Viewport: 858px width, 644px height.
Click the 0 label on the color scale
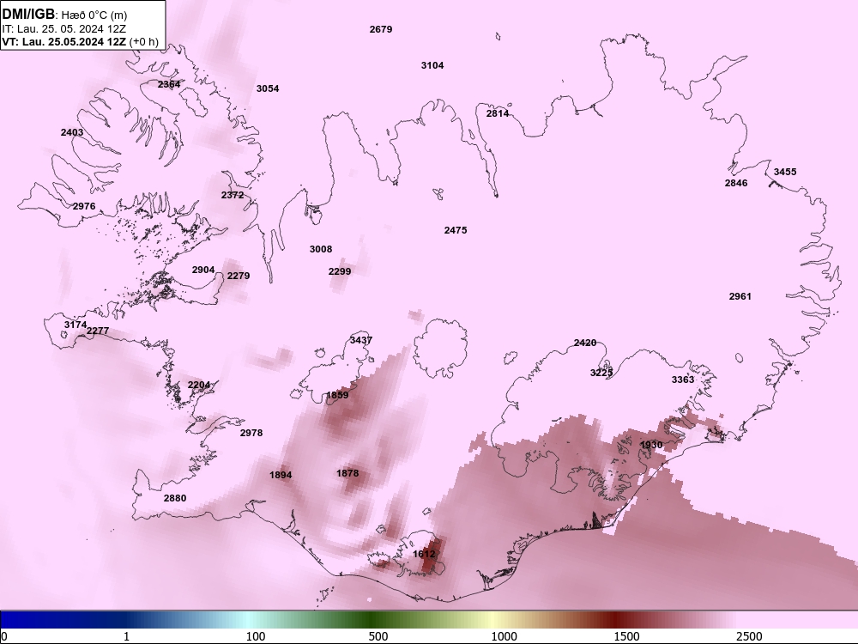(4, 637)
